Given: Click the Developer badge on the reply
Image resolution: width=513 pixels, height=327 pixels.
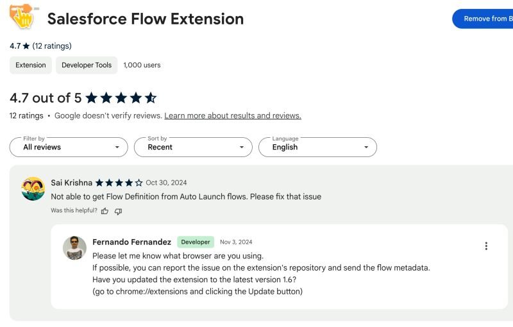Looking at the screenshot, I should coord(196,242).
